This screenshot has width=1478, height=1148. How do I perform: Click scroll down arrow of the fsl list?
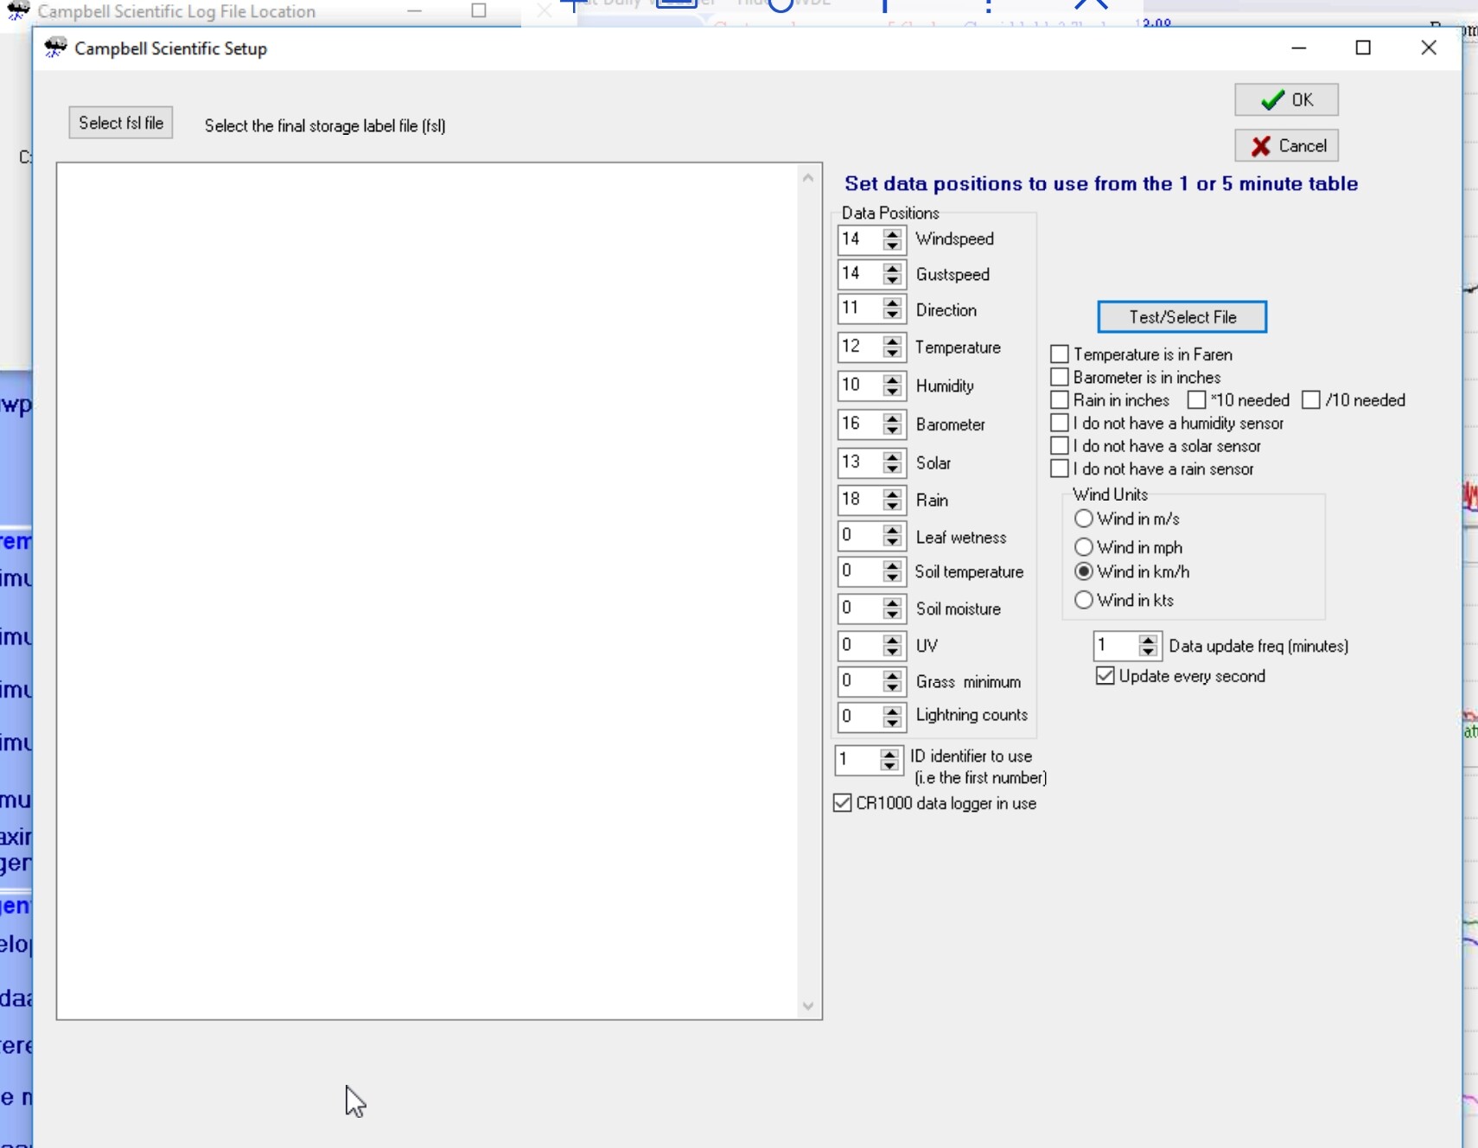808,1005
